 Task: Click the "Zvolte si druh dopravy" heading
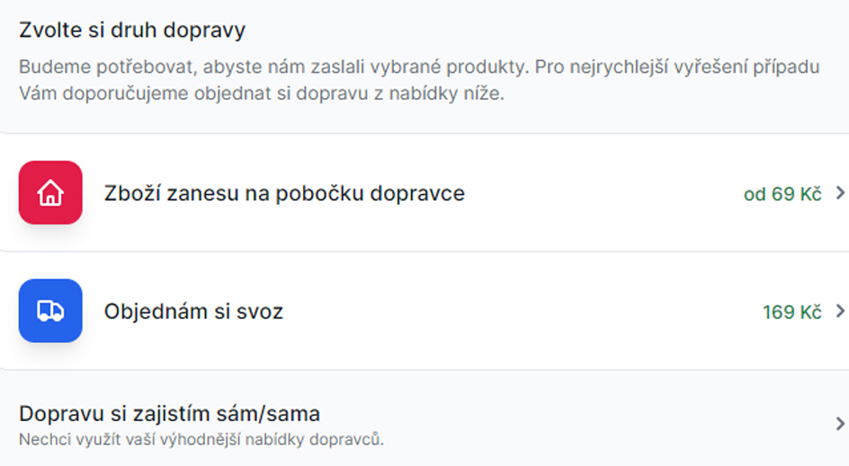pos(132,31)
